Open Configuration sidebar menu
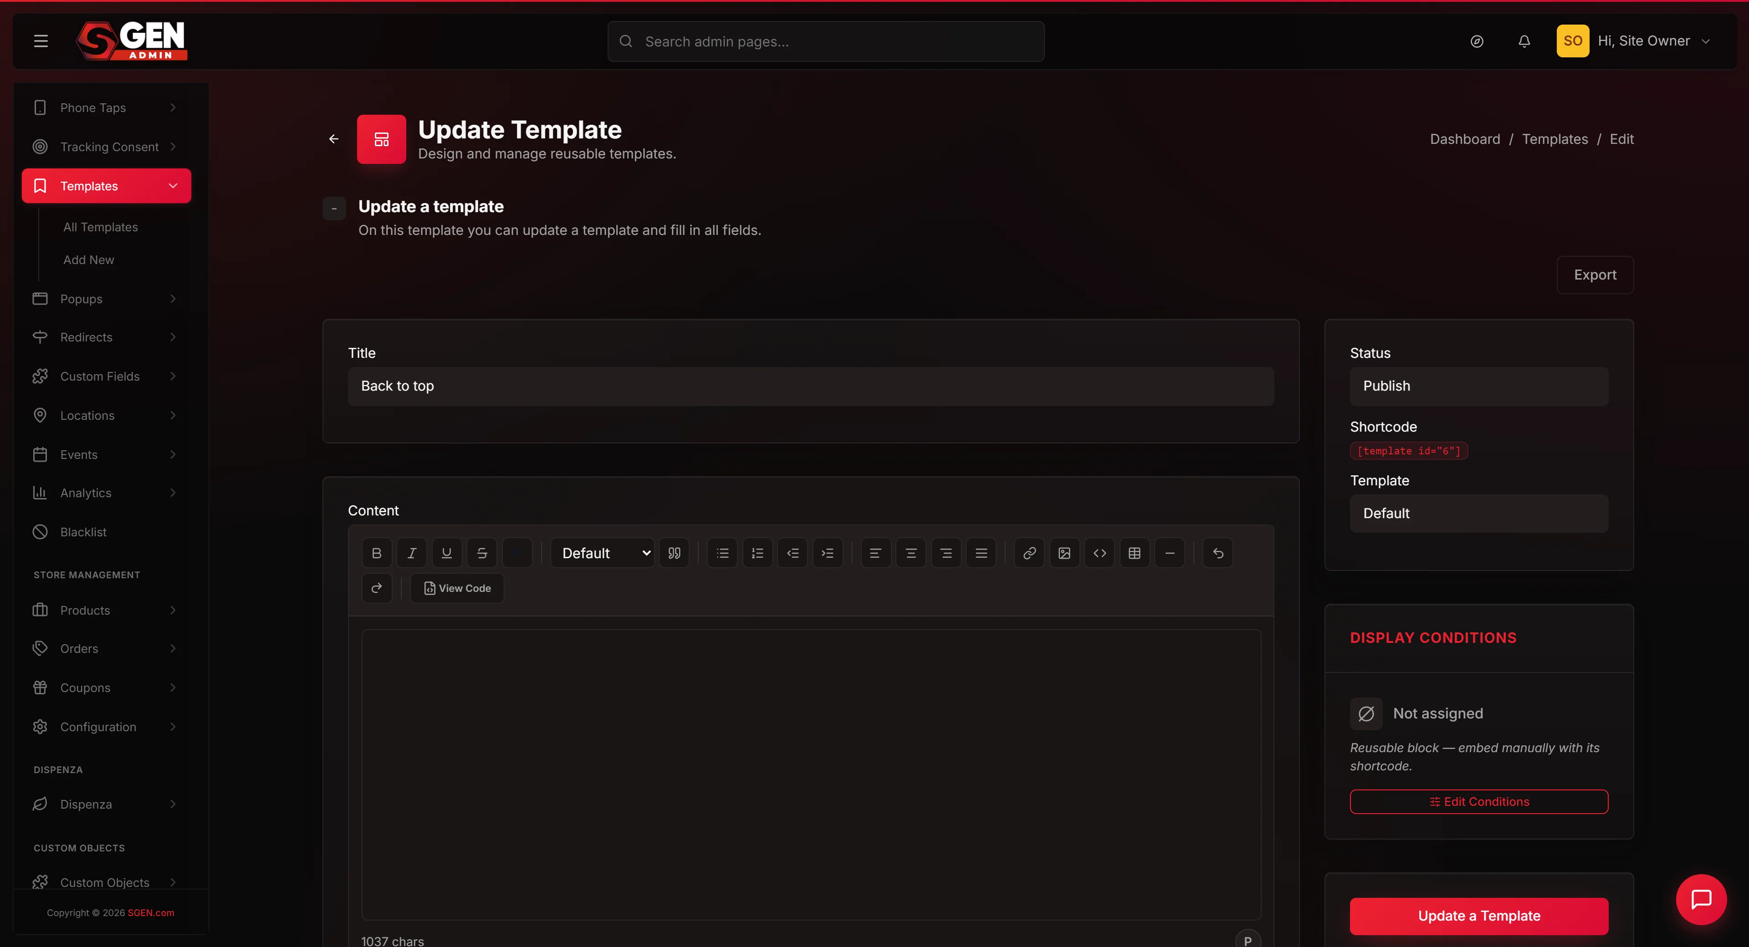Screen dimensions: 1749x947 pyautogui.click(x=106, y=727)
